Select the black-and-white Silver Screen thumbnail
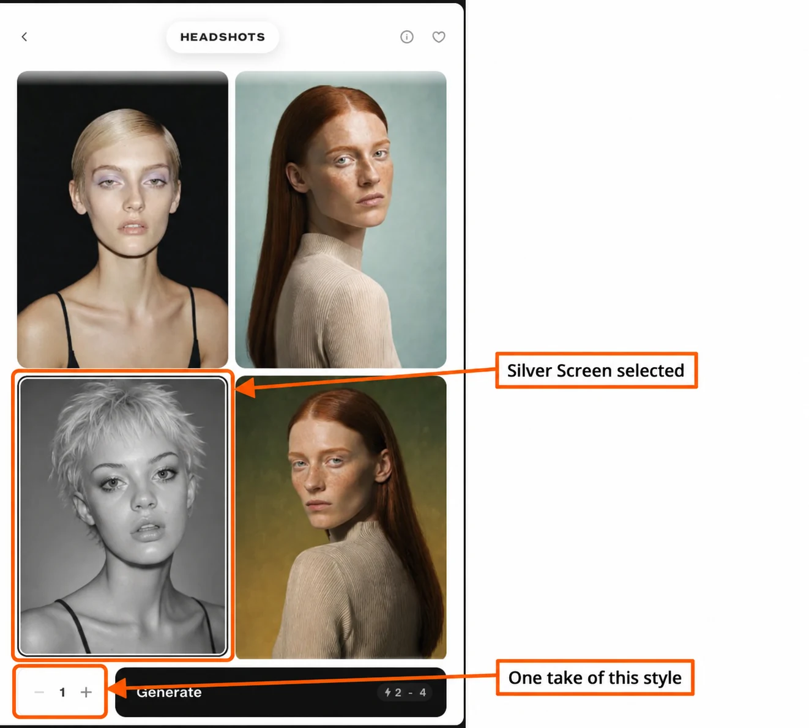Viewport: 809px width, 728px height. pyautogui.click(x=122, y=516)
